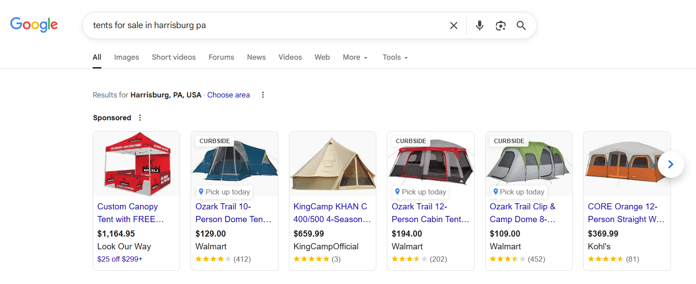
Task: Select the KingCamp KHAN tent image
Action: click(x=332, y=164)
